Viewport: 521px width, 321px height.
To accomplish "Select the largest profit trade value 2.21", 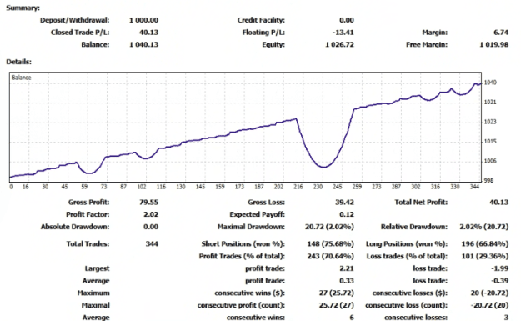I will click(x=347, y=268).
